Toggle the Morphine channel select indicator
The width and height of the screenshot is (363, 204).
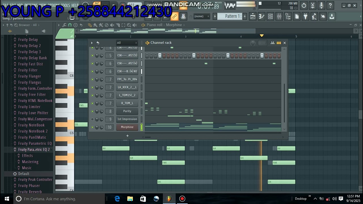click(142, 127)
